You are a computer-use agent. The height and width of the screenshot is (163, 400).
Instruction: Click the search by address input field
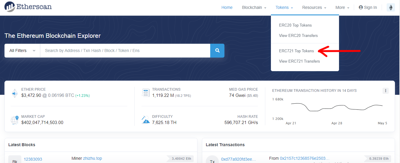coord(125,50)
